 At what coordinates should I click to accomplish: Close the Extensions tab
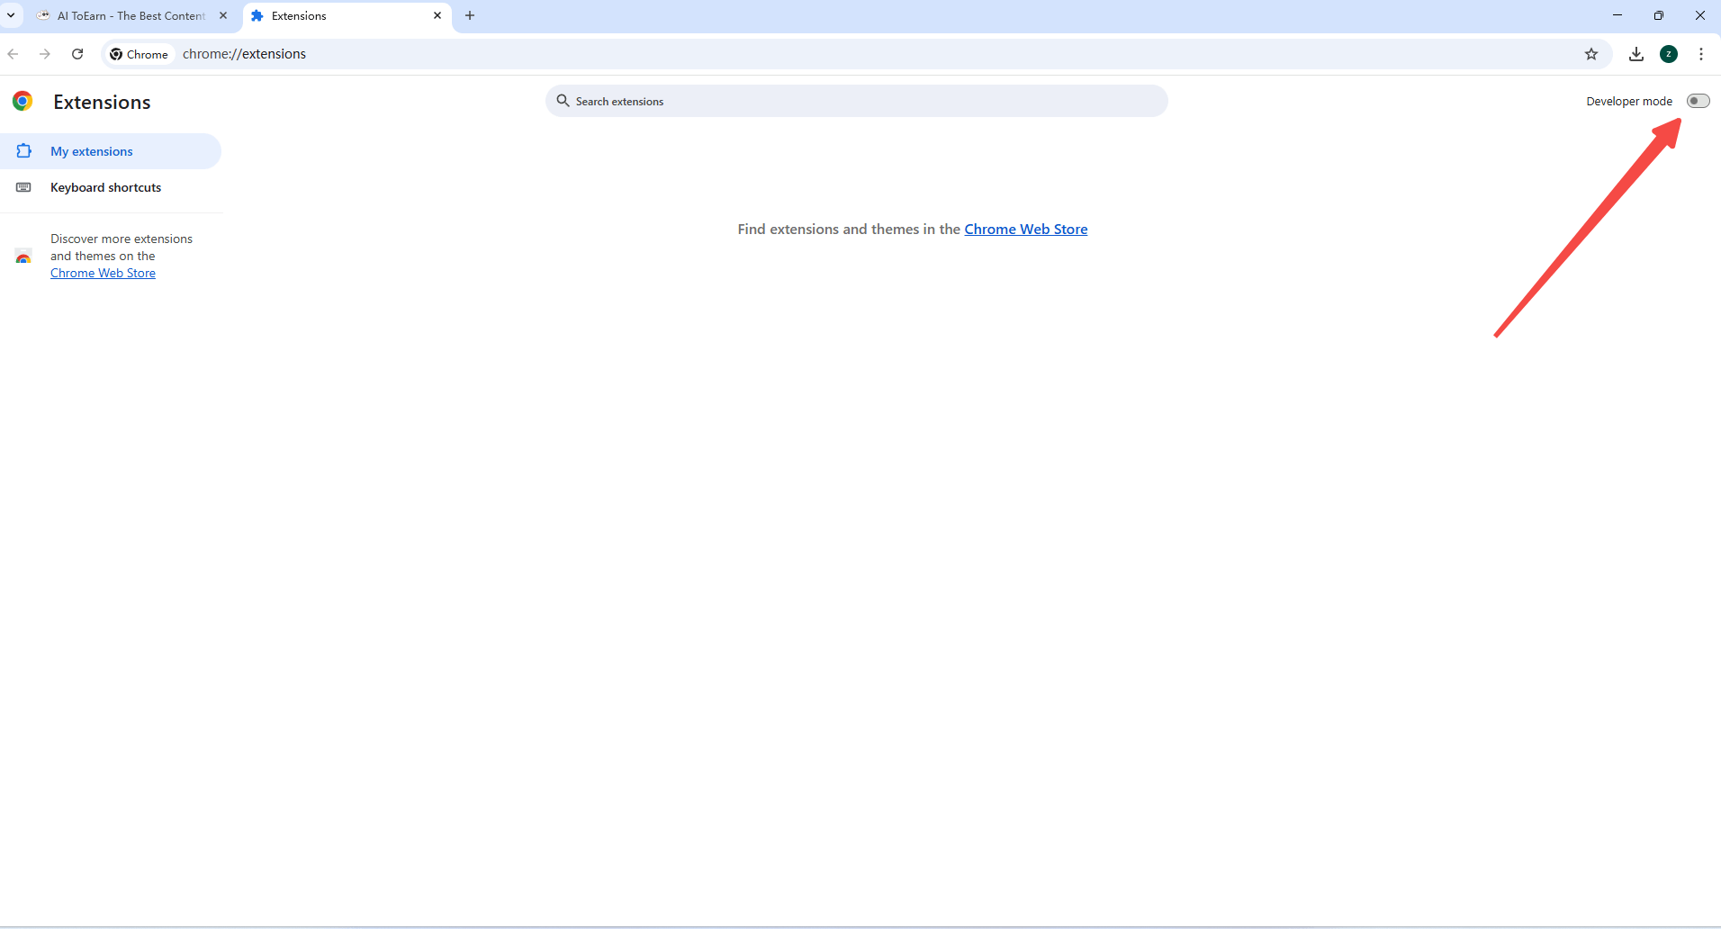click(x=437, y=15)
